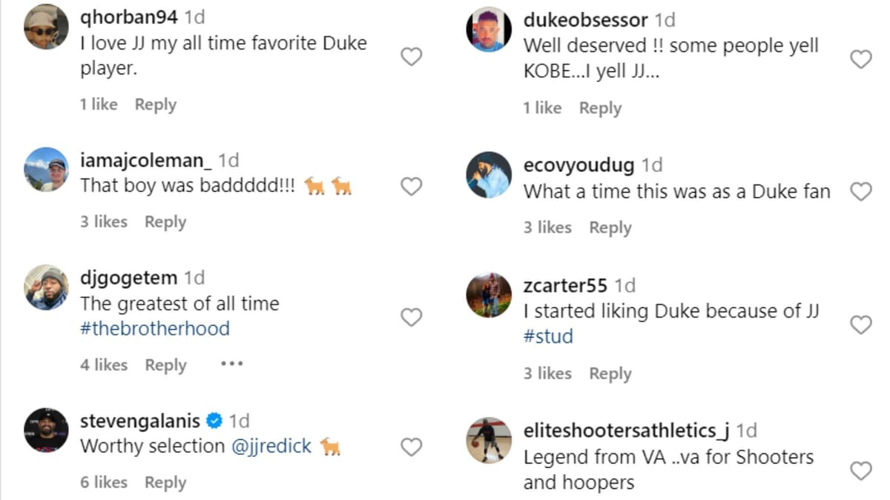This screenshot has width=890, height=500.
Task: Tap the heart beside djgogetem's comment
Action: tap(411, 318)
